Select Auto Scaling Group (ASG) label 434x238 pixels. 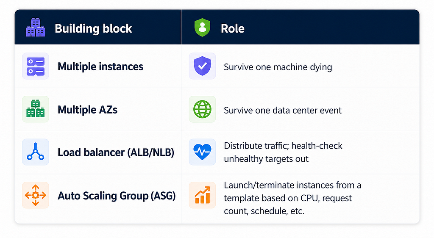click(117, 196)
